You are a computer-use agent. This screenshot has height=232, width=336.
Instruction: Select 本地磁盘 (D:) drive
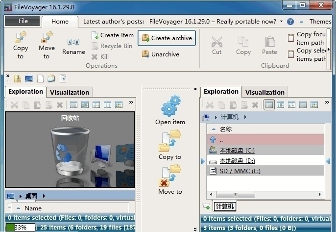point(265,160)
